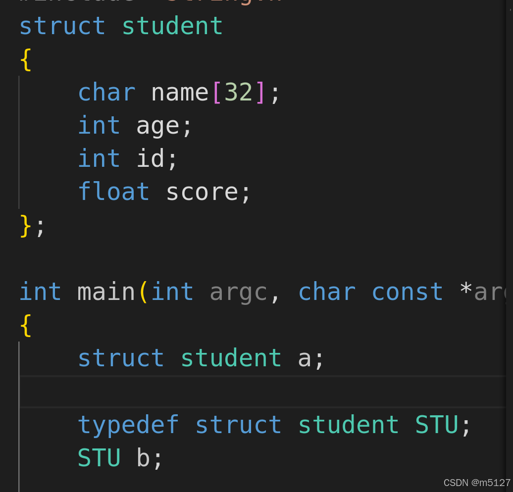This screenshot has width=513, height=492.
Task: Select the variable a of struct student type
Action: click(304, 357)
